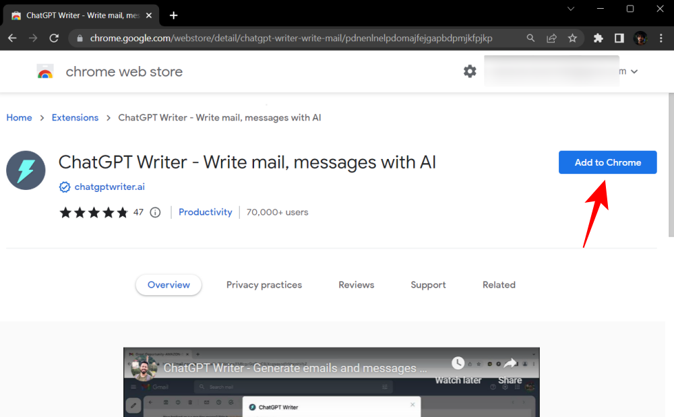This screenshot has height=417, width=674.
Task: Click the Chrome Web Store logo icon
Action: [44, 71]
